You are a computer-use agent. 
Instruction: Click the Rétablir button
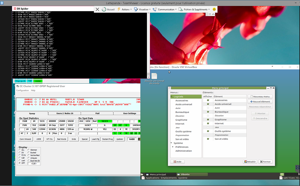[x=250, y=162]
